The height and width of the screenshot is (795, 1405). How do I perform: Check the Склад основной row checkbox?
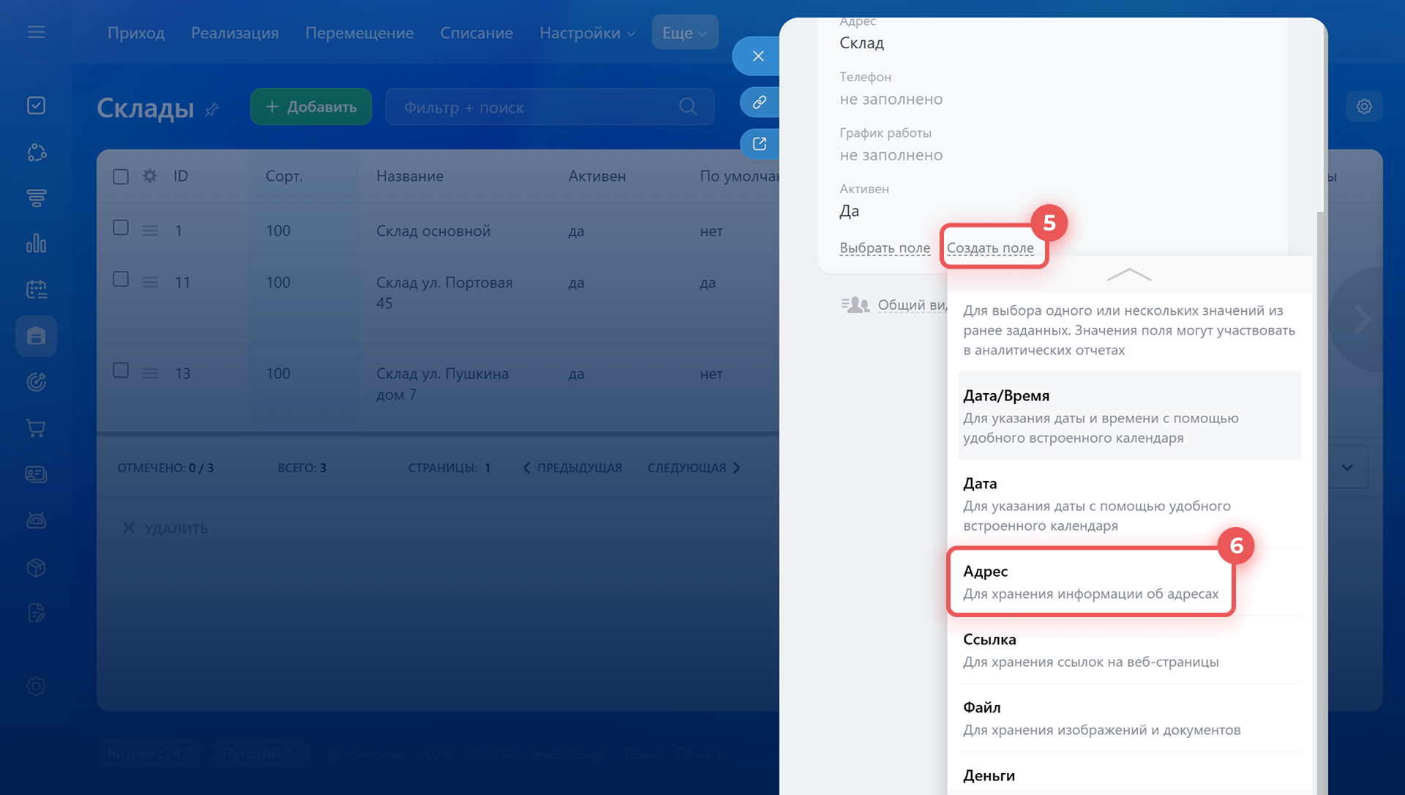coord(121,228)
